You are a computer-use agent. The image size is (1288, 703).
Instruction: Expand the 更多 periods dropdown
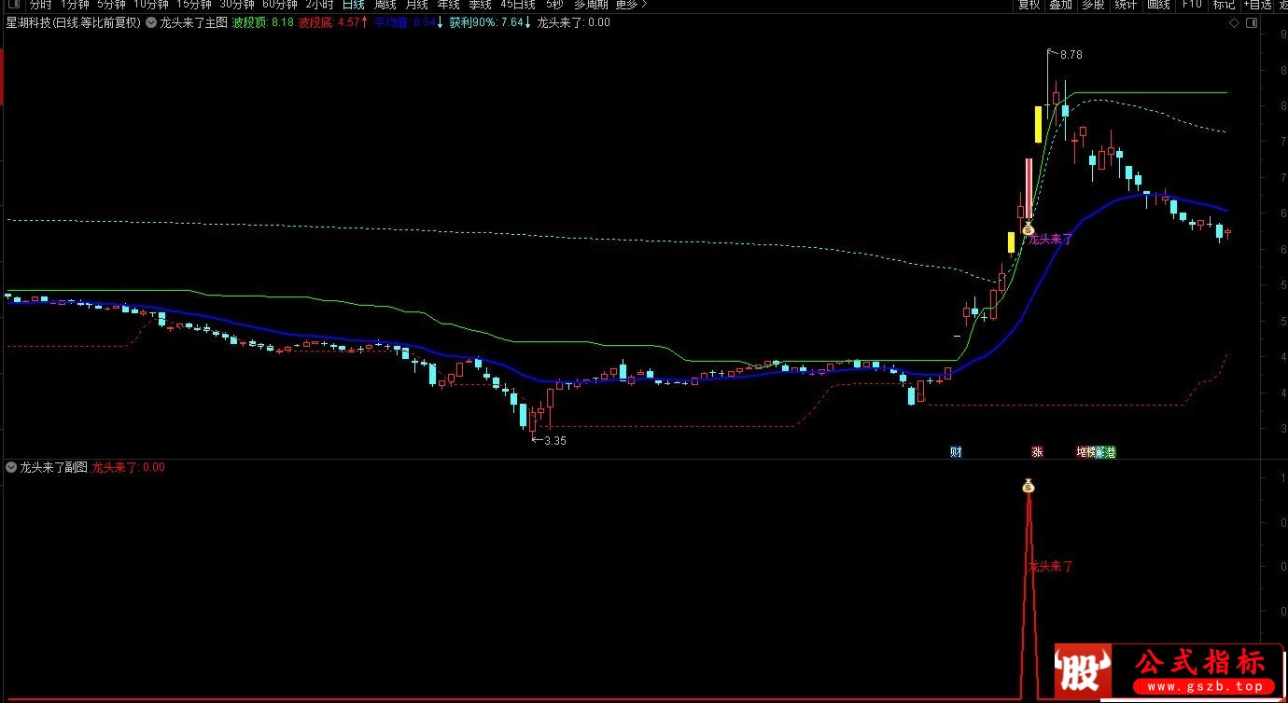[x=631, y=5]
